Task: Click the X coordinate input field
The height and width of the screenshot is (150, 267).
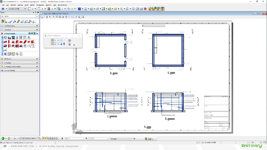Action: 73,138
